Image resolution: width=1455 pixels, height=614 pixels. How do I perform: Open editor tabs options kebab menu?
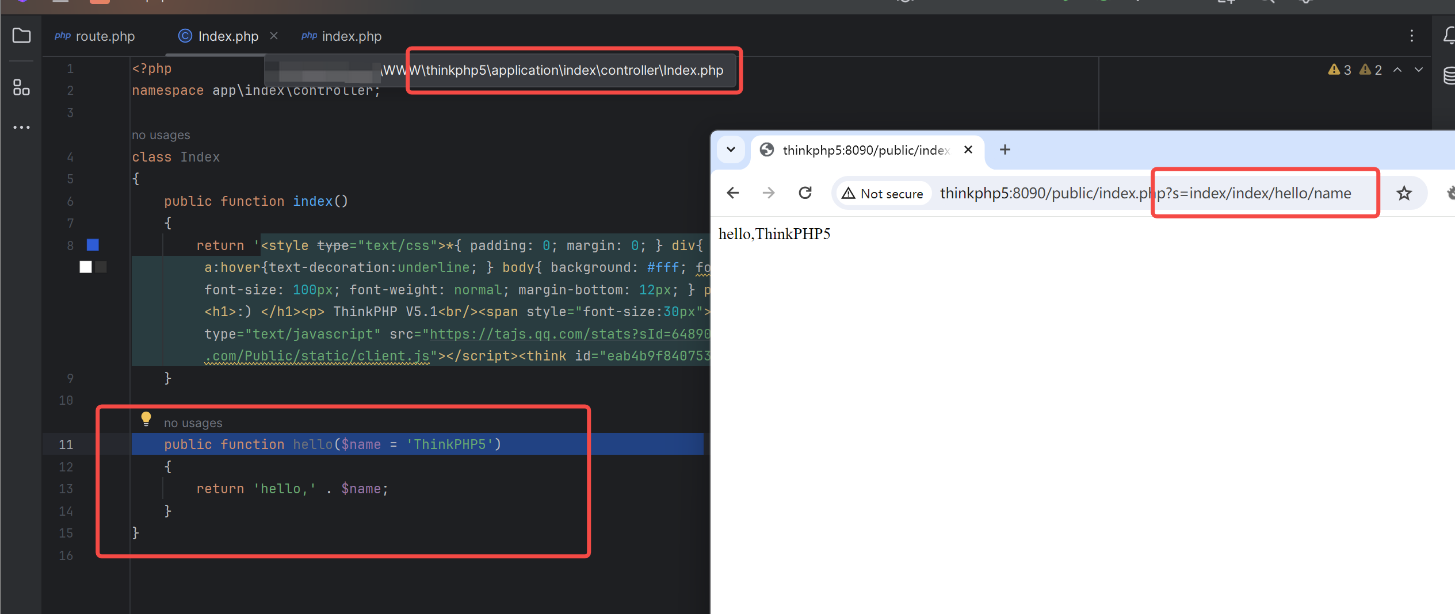1411,36
